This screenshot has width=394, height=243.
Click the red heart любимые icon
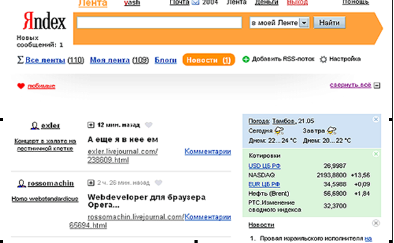coord(21,86)
